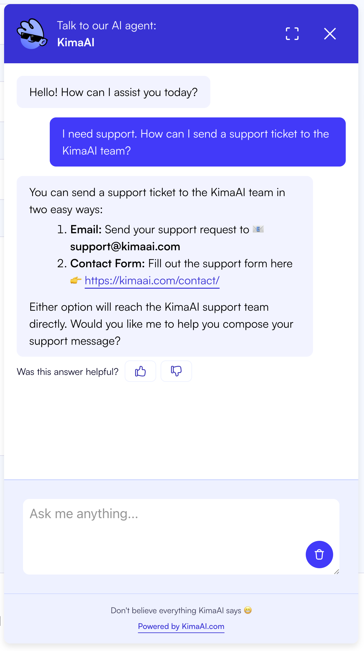364x651 pixels.
Task: Mark the answer with thumbs down
Action: tap(176, 371)
